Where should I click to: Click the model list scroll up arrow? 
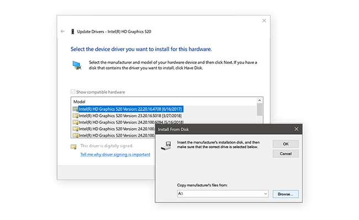pos(260,100)
